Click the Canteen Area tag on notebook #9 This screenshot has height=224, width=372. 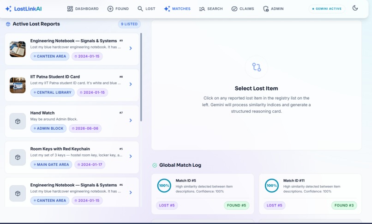[x=50, y=56]
